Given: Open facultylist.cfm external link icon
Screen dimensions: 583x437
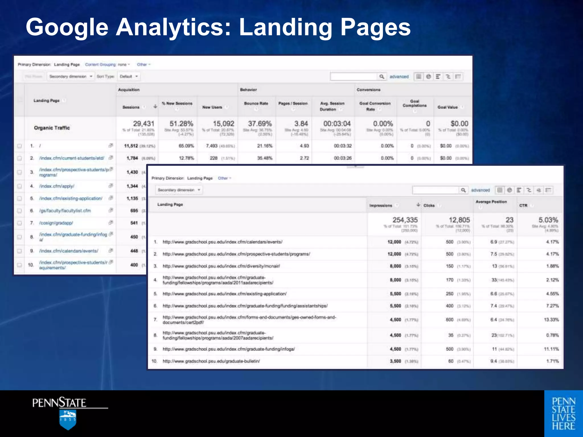Looking at the screenshot, I should click(x=111, y=210).
